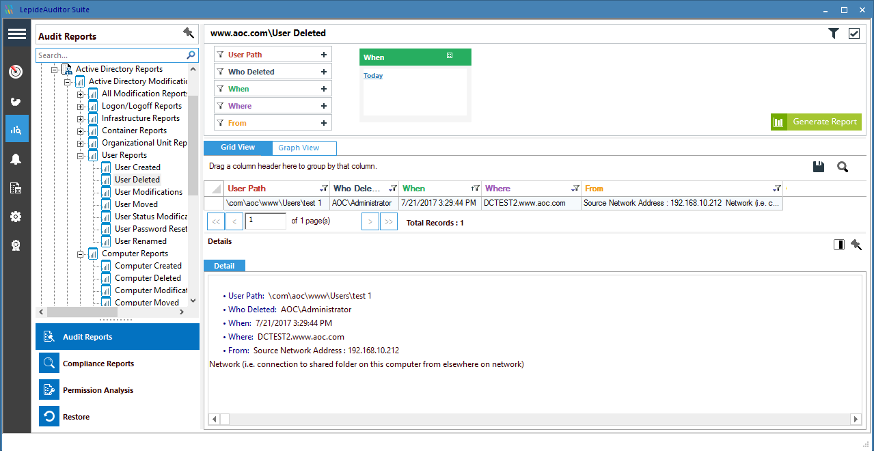Screen dimensions: 874x451
Task: Open Compliance Reports in bottom navigation
Action: coord(118,364)
